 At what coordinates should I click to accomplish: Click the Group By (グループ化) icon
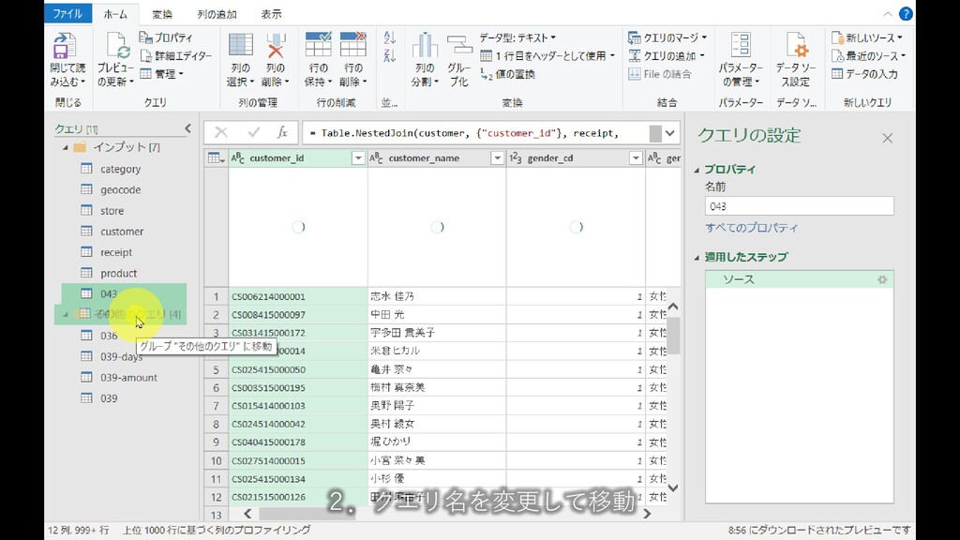pos(459,46)
